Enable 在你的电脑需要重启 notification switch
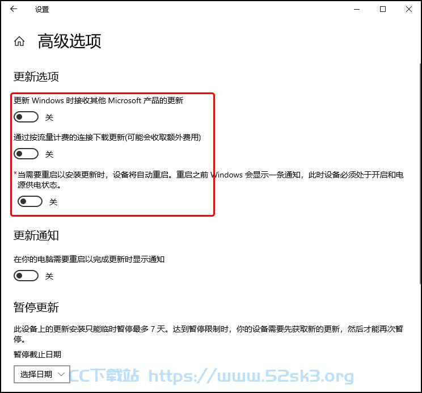This screenshot has width=422, height=393. pyautogui.click(x=26, y=276)
